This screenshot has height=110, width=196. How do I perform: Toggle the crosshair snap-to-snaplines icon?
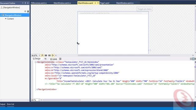53,55
